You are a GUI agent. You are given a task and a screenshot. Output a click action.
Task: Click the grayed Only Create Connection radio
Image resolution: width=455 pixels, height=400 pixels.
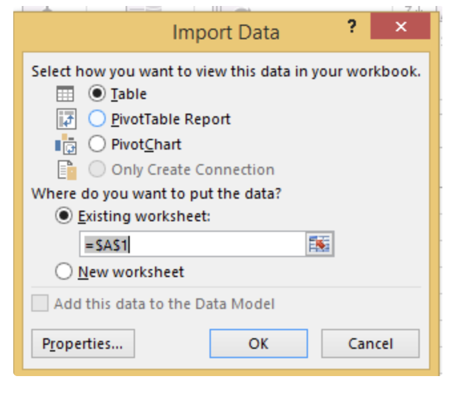[97, 169]
